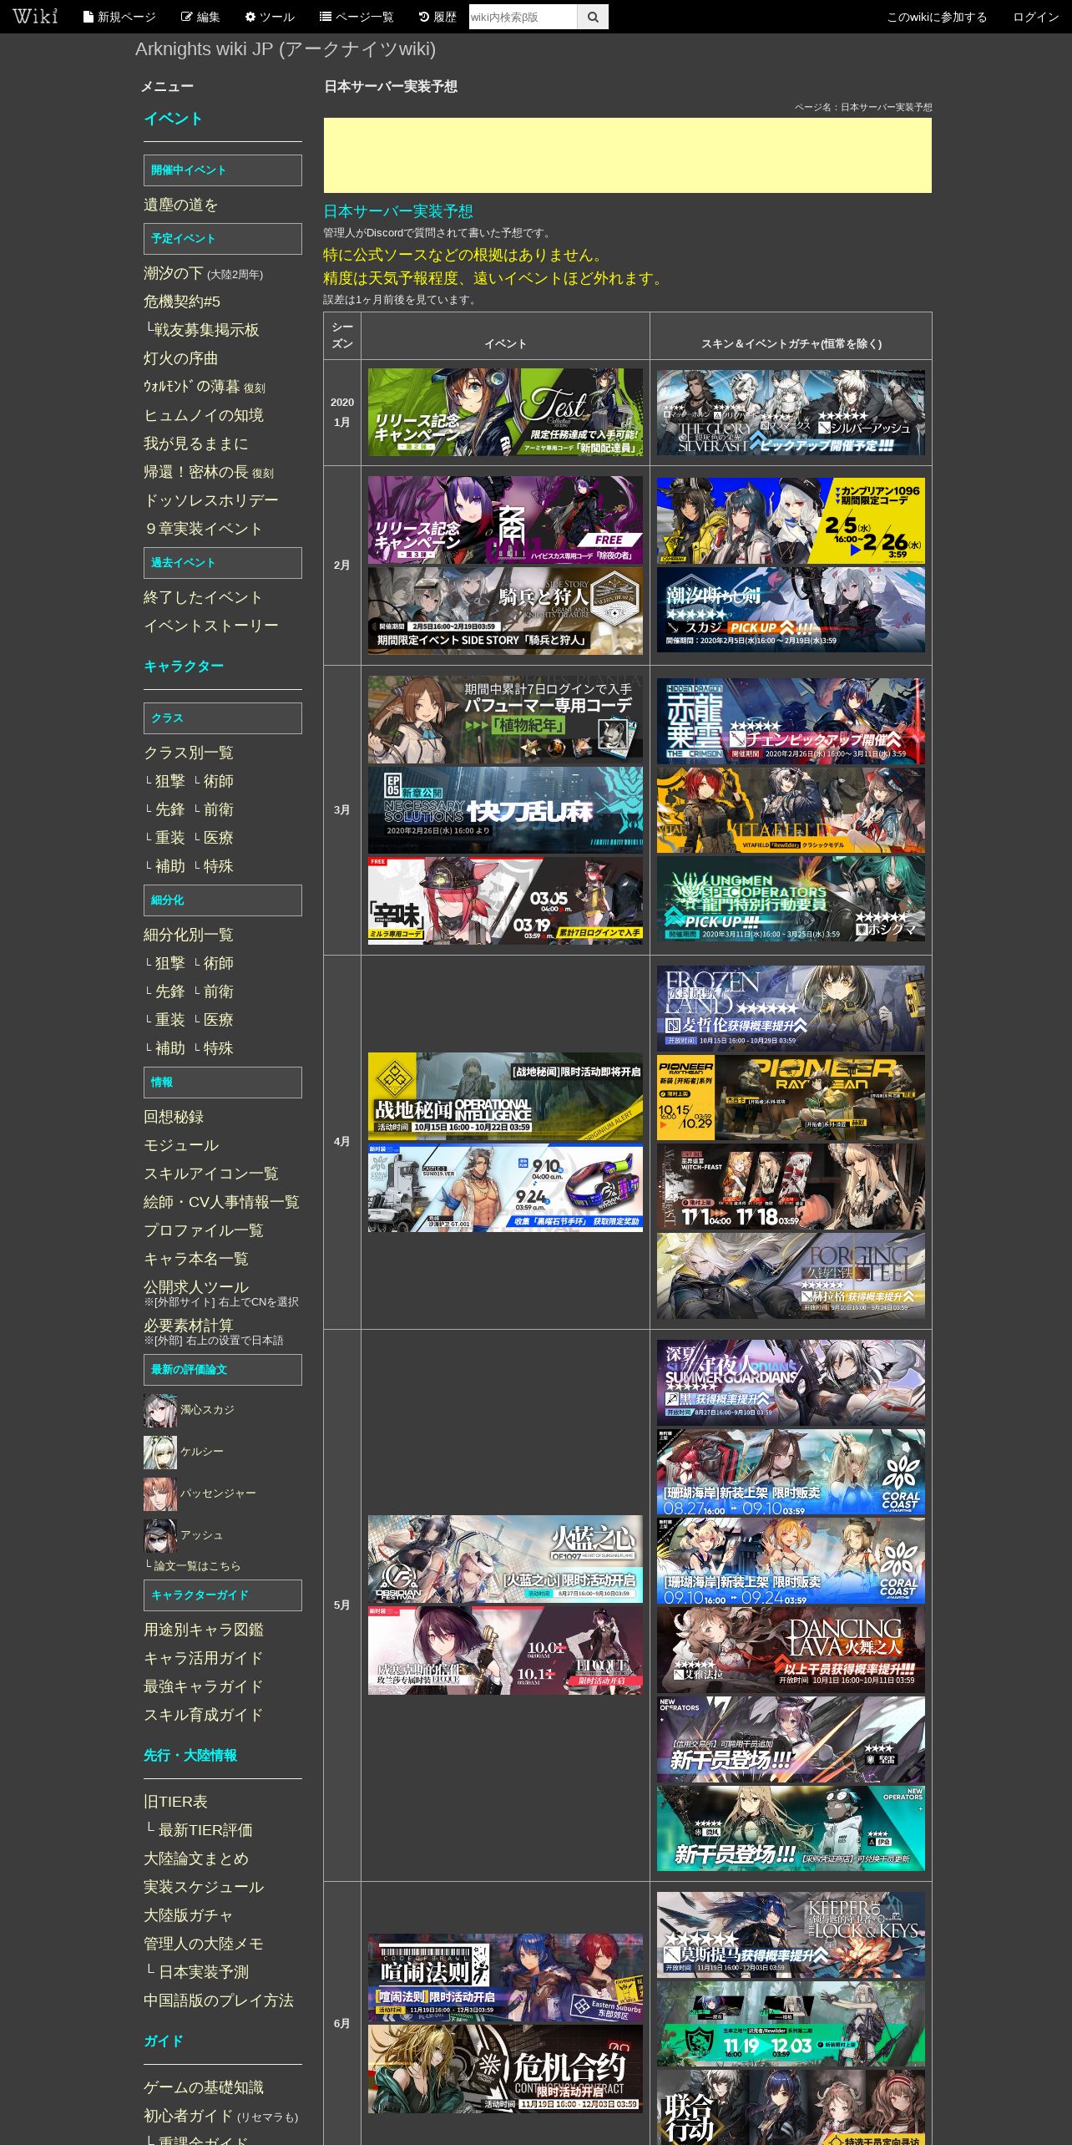Screen dimensions: 1072x2145
Task: Open the ツール menu
Action: pos(269,17)
